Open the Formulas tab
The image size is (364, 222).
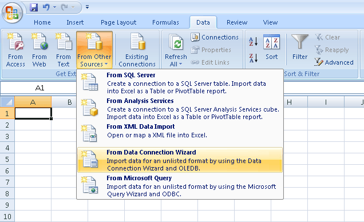[x=165, y=22]
